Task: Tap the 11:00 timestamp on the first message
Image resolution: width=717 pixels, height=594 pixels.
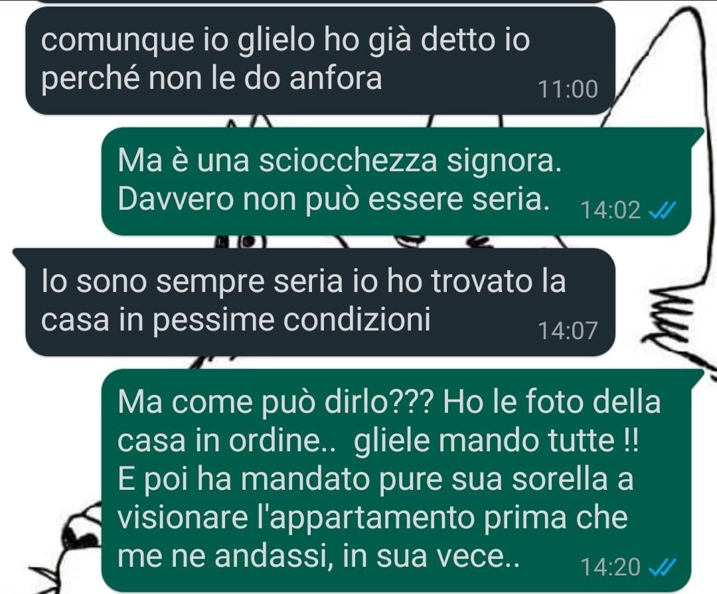Action: point(568,90)
